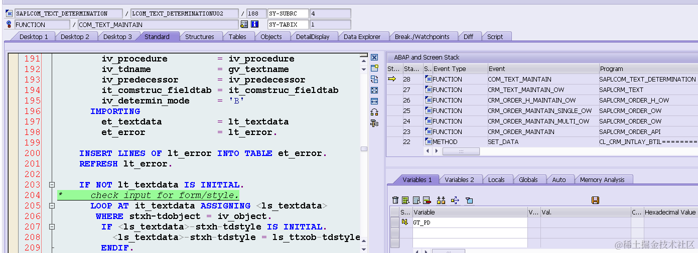Click the yellow current-stack arrow at level 28

392,79
